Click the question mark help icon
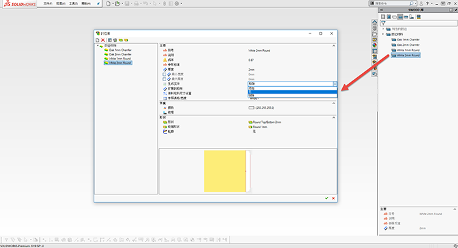The image size is (458, 248). pyautogui.click(x=427, y=3)
